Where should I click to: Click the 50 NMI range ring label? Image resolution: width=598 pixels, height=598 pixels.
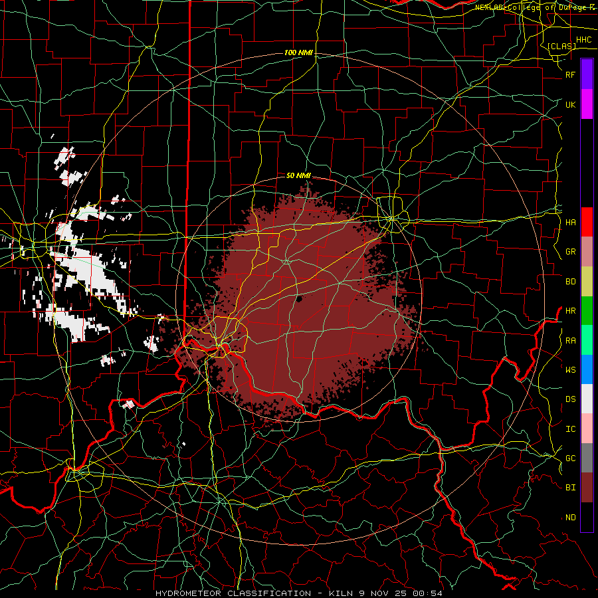tap(298, 175)
